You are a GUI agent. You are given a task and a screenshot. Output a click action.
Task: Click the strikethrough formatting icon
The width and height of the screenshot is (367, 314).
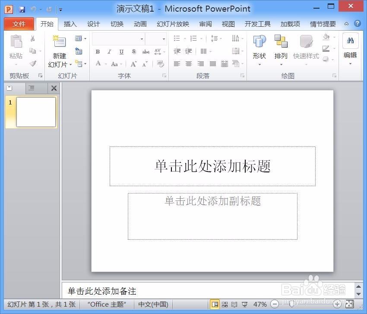pos(146,52)
